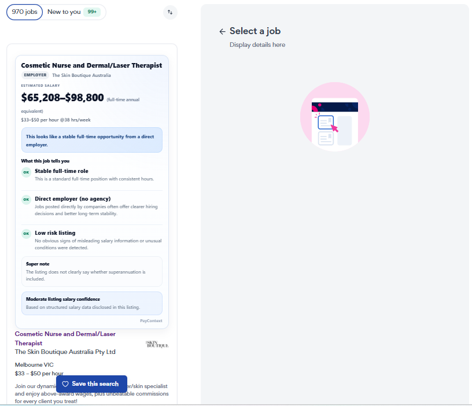Viewport: 472px width, 406px height.
Task: Select the 970 jobs filter pill
Action: pyautogui.click(x=24, y=12)
